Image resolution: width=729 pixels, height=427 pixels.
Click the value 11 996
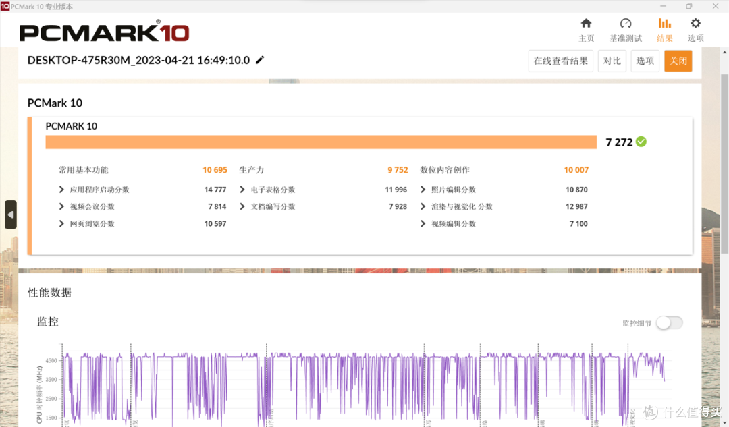click(396, 190)
